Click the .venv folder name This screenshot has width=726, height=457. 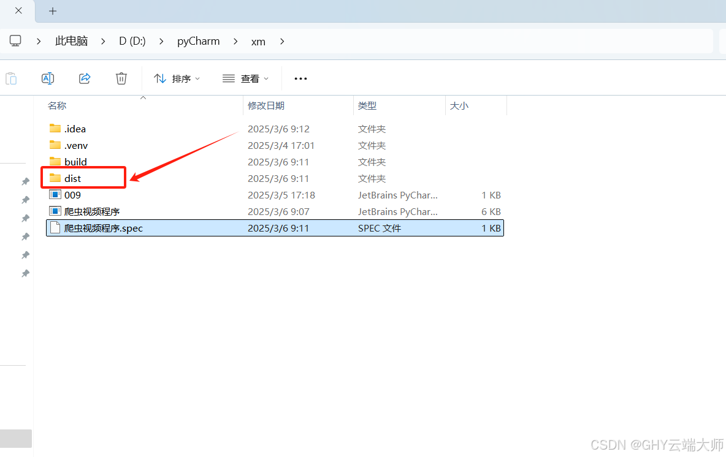[76, 146]
